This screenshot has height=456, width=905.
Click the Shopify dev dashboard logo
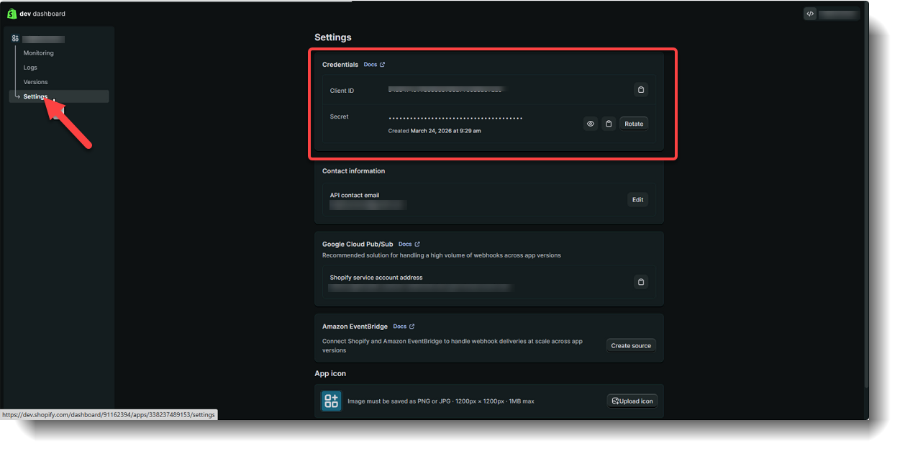tap(36, 14)
